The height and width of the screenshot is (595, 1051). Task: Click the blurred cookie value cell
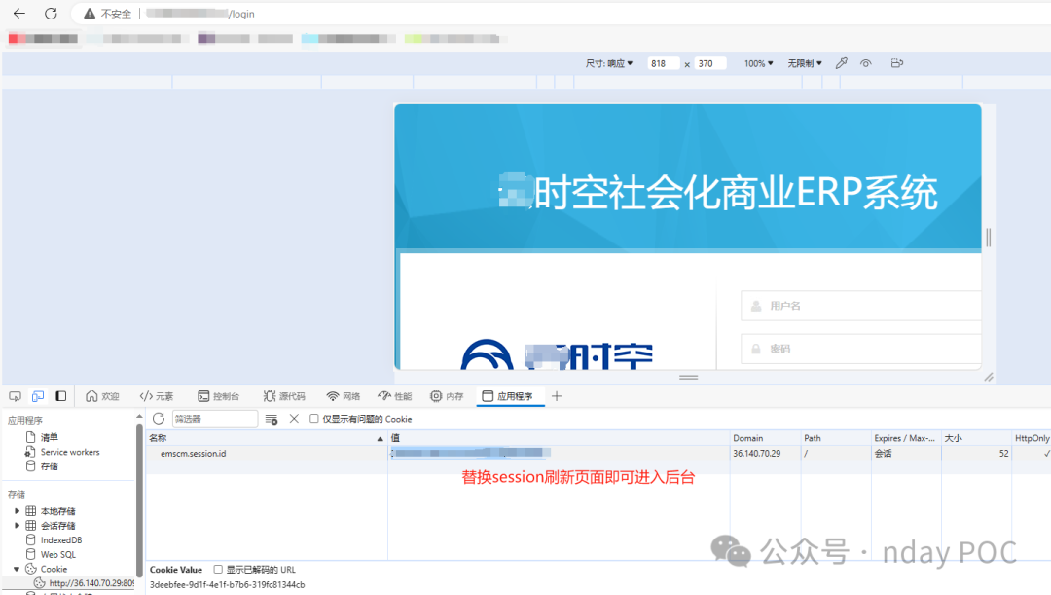point(559,454)
